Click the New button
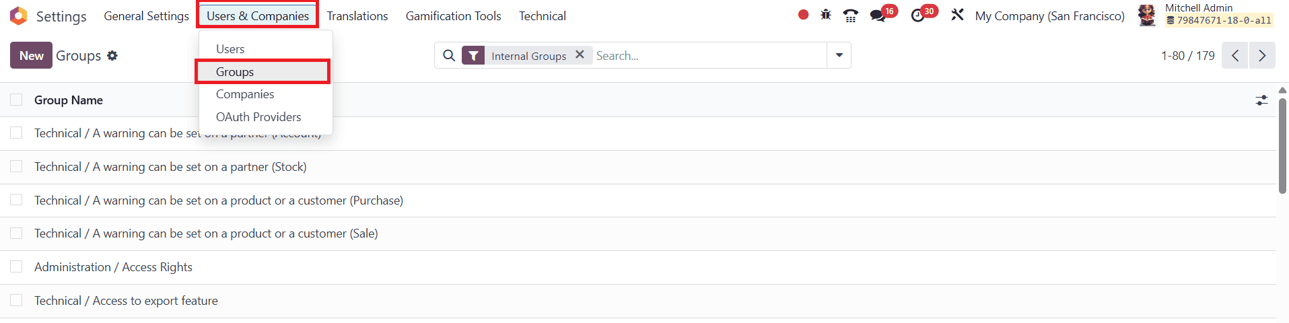This screenshot has height=323, width=1289. [x=31, y=55]
